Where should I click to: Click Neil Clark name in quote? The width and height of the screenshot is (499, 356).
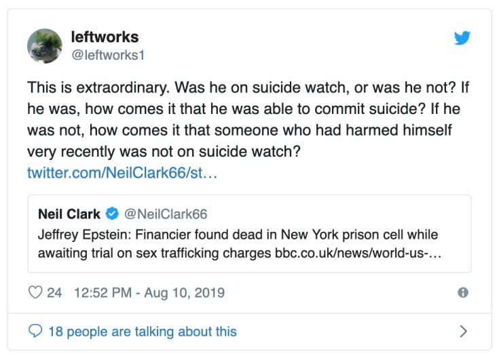pyautogui.click(x=69, y=214)
